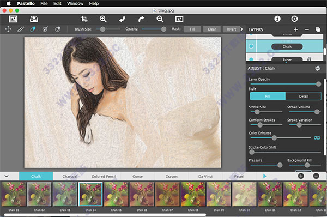The width and height of the screenshot is (327, 217).
Task: Toggle visibility of the Paper layer
Action: pos(251,59)
